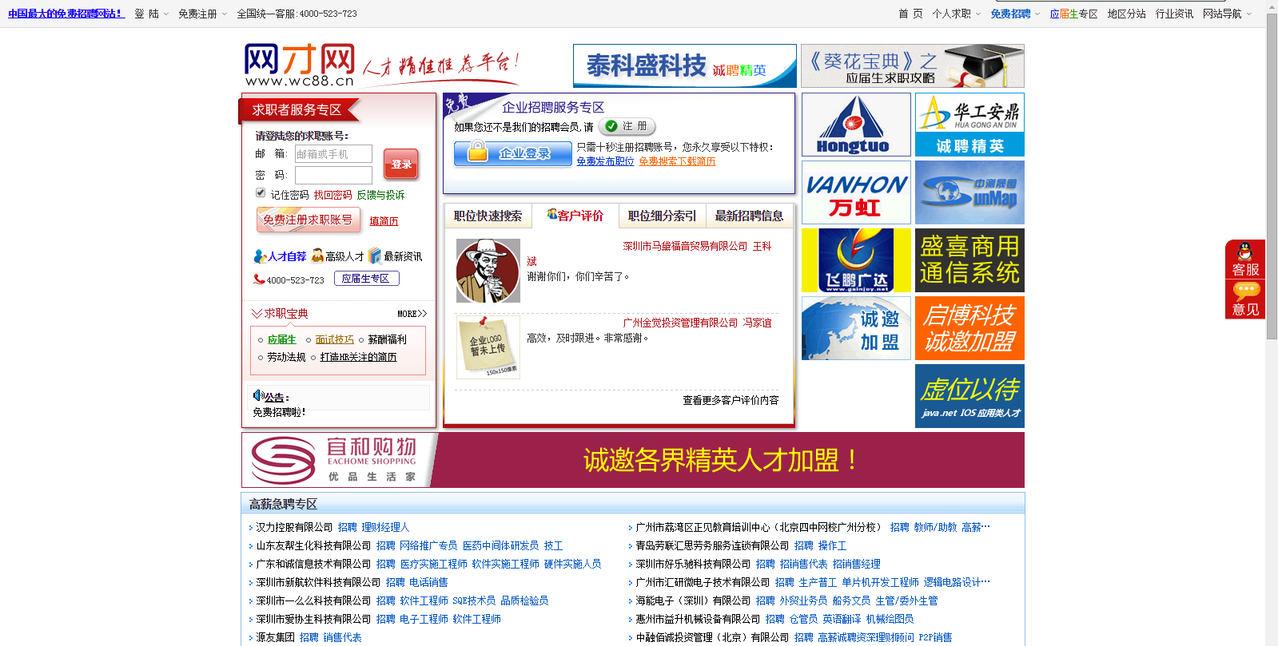Open the 华工安鼎 recruitment logo ad
This screenshot has width=1278, height=646.
(969, 125)
